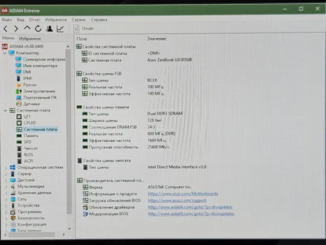This screenshot has height=245, width=326.
Task: Click the CPUID icon in the tree
Action: click(19, 123)
